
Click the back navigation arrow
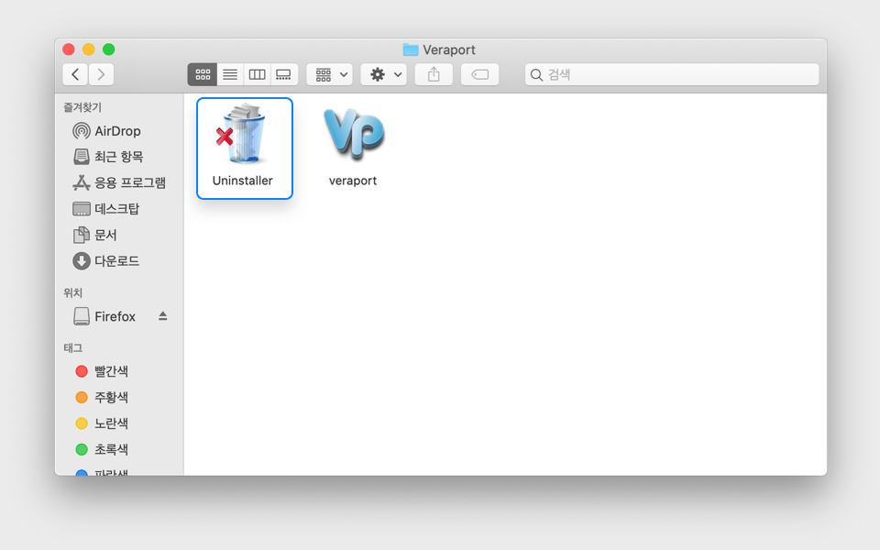click(75, 74)
